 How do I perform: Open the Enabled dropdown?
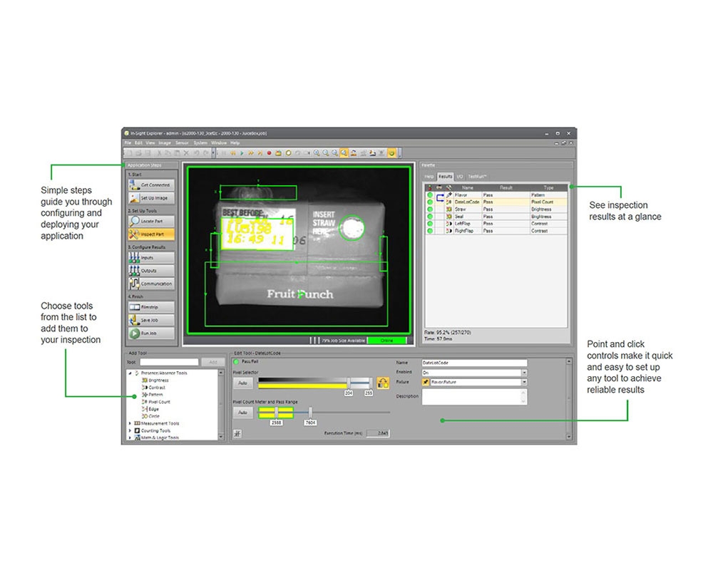point(524,373)
